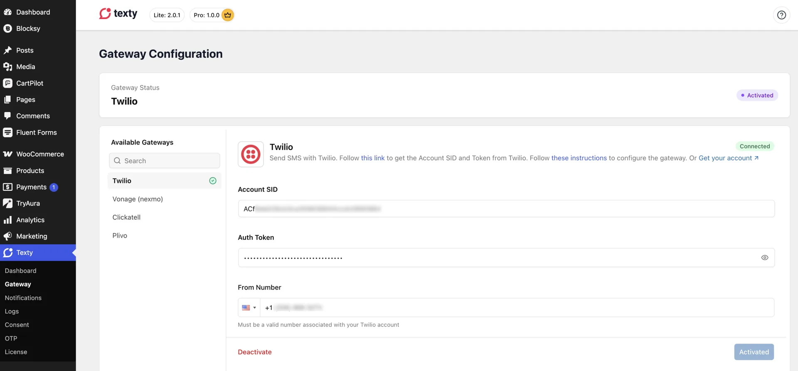The height and width of the screenshot is (371, 798).
Task: Click the Comments bubble icon
Action: (7, 116)
